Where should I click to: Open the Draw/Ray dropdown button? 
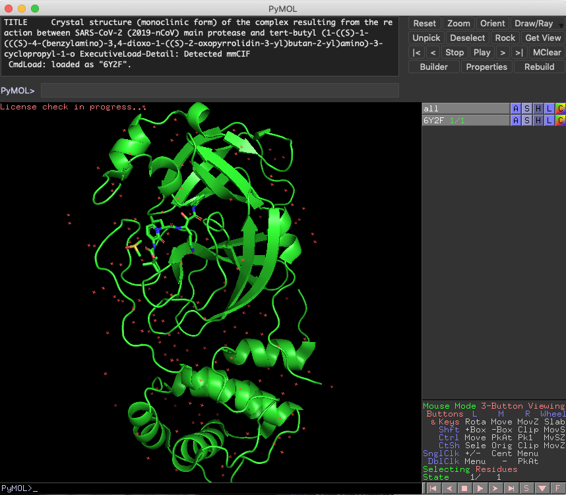tap(537, 24)
